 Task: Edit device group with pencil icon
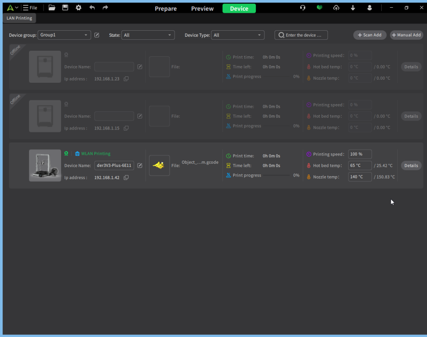click(97, 35)
